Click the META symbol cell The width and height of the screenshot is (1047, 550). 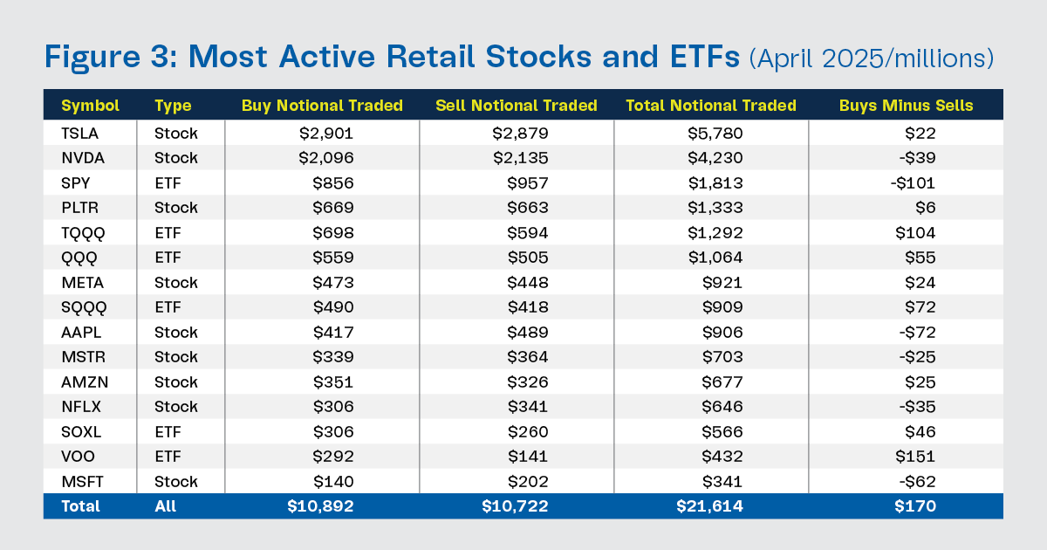click(82, 283)
